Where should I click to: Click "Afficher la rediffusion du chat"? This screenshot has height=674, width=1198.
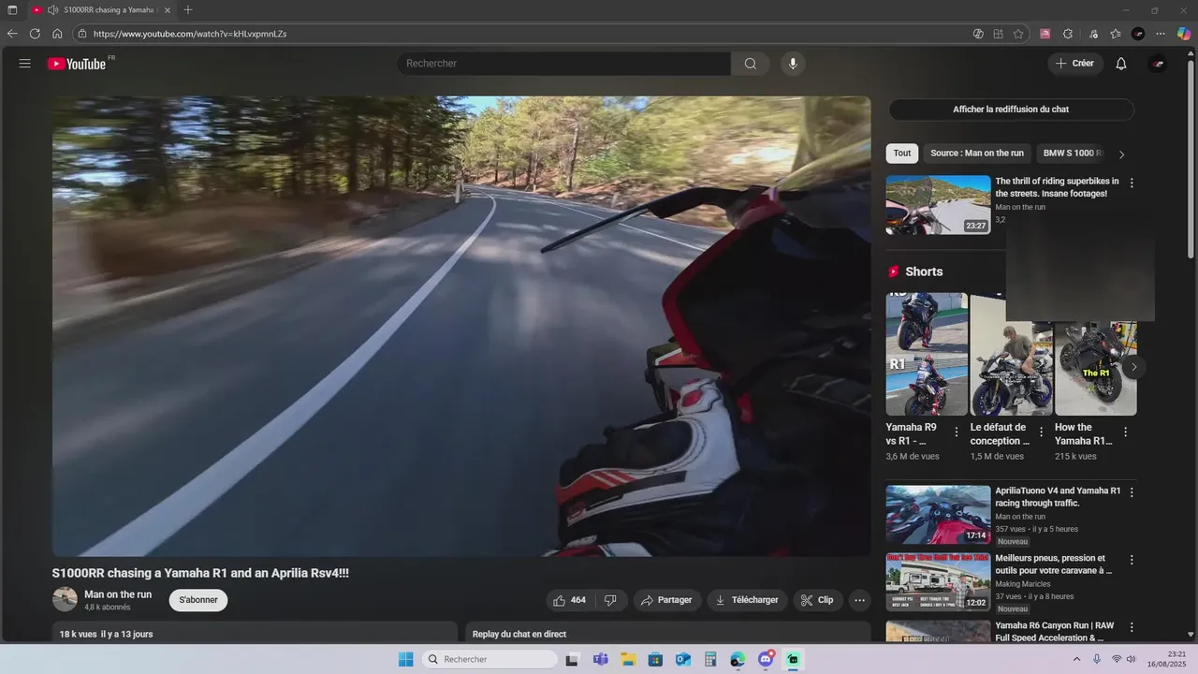click(1011, 110)
